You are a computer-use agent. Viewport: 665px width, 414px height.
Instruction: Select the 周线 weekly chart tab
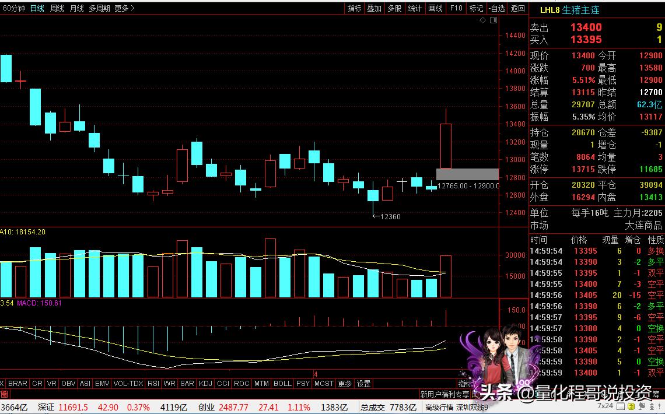click(57, 8)
